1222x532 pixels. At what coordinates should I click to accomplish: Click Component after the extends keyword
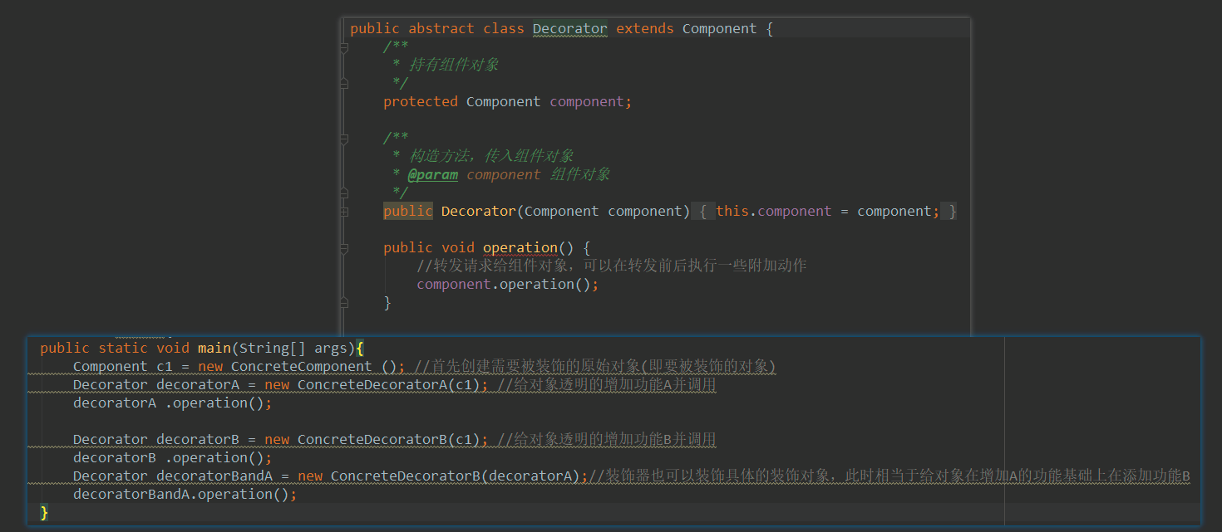coord(719,29)
